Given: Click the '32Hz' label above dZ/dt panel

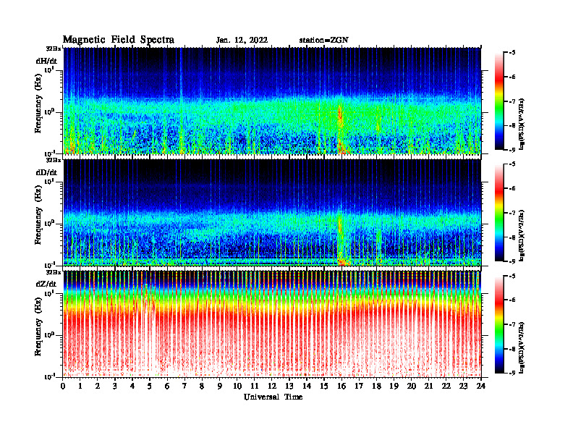Looking at the screenshot, I should [53, 272].
